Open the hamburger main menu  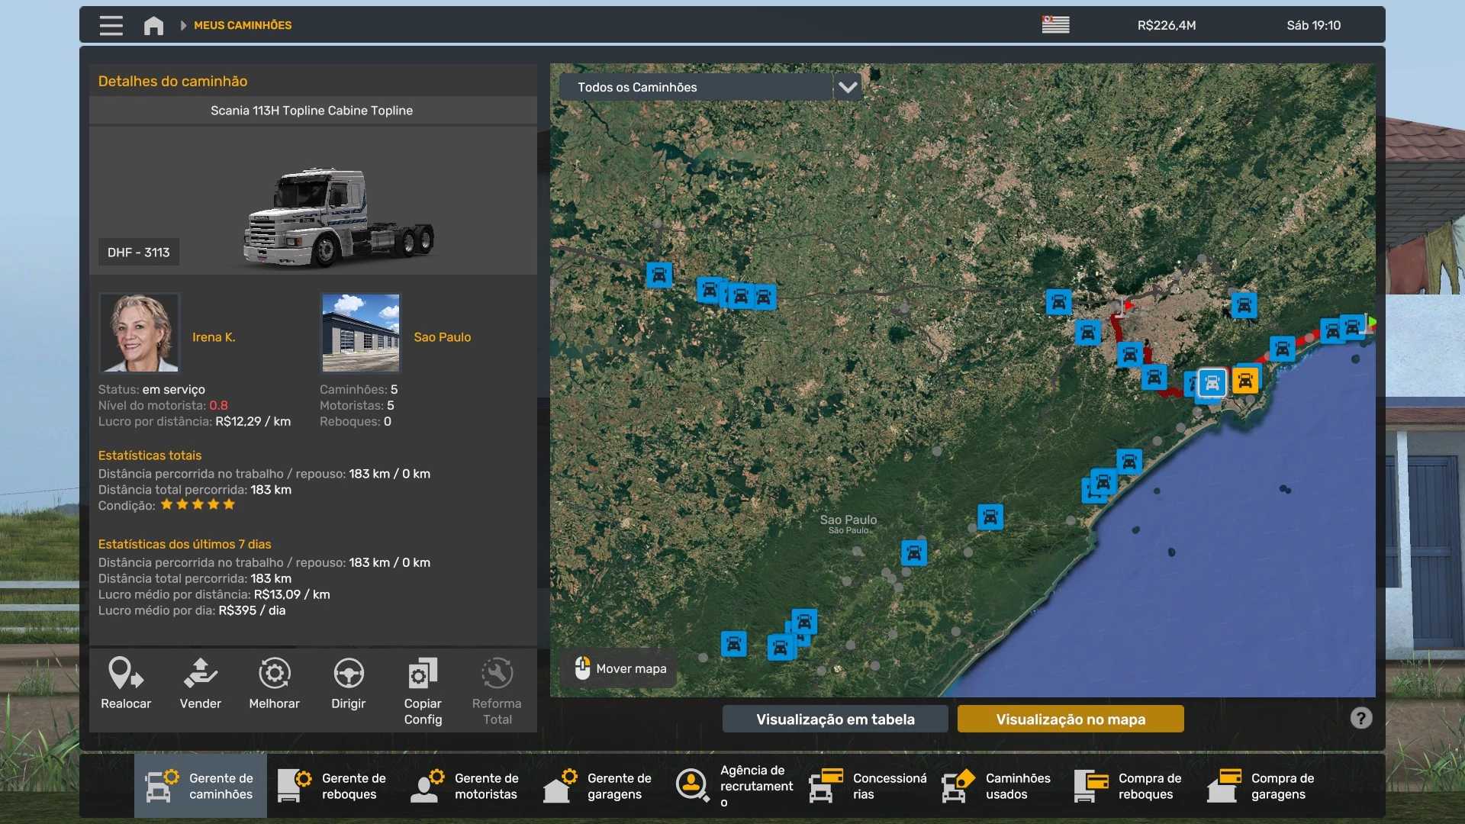point(111,25)
